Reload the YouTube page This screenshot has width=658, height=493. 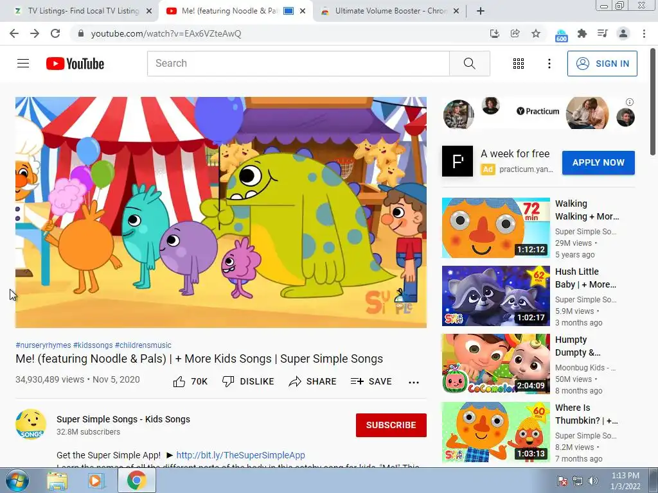[x=55, y=33]
